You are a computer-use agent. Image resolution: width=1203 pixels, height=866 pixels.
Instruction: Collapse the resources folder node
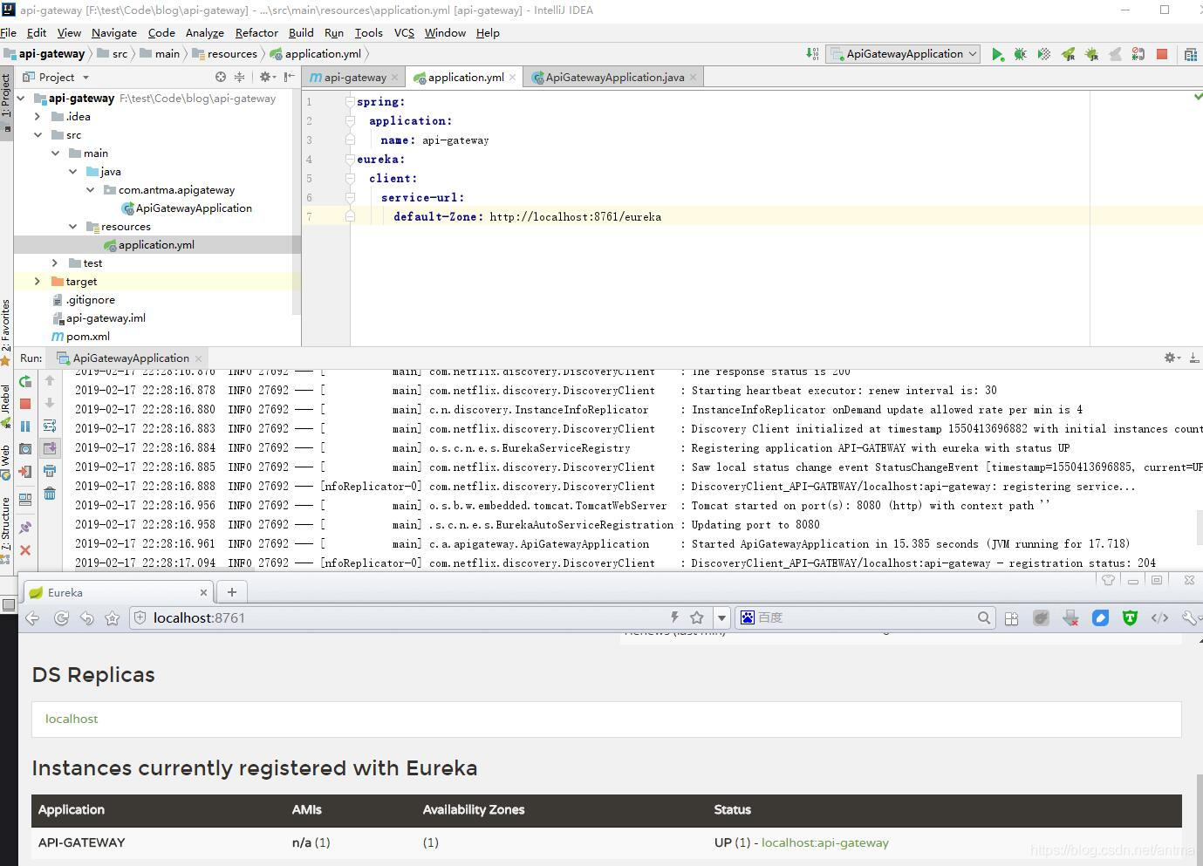[x=72, y=227]
